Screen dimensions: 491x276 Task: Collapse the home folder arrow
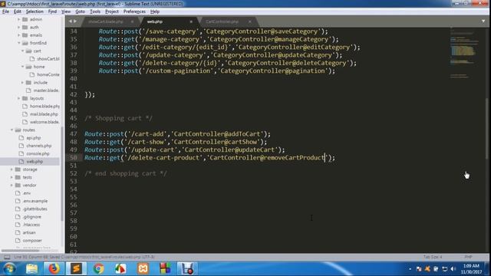[x=22, y=67]
